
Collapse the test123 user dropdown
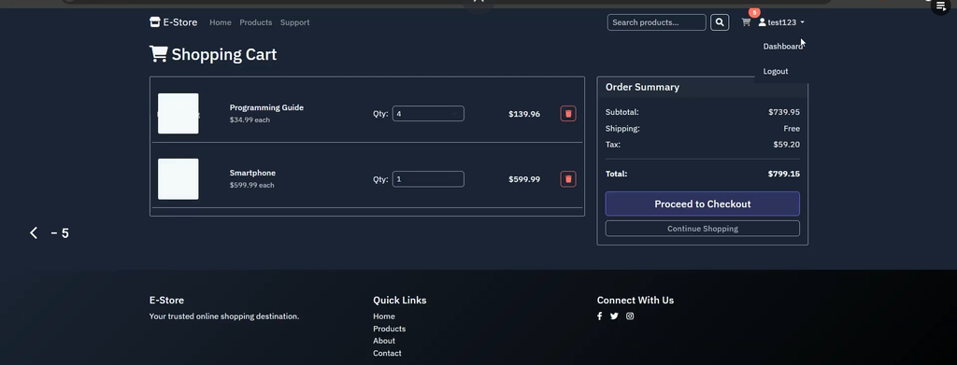coord(781,22)
